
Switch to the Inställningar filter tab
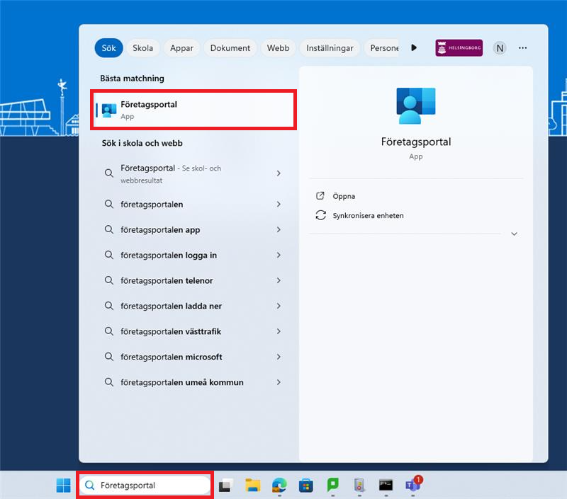click(330, 48)
